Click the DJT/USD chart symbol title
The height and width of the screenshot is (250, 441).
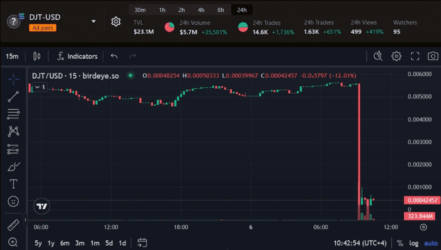click(x=76, y=76)
